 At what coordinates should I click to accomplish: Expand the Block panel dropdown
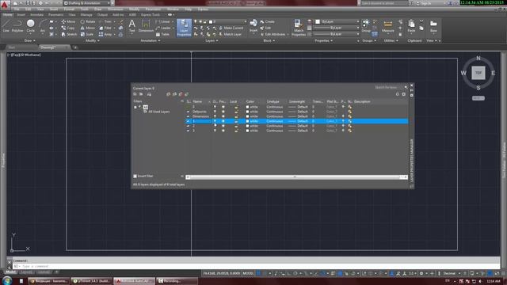tap(269, 40)
